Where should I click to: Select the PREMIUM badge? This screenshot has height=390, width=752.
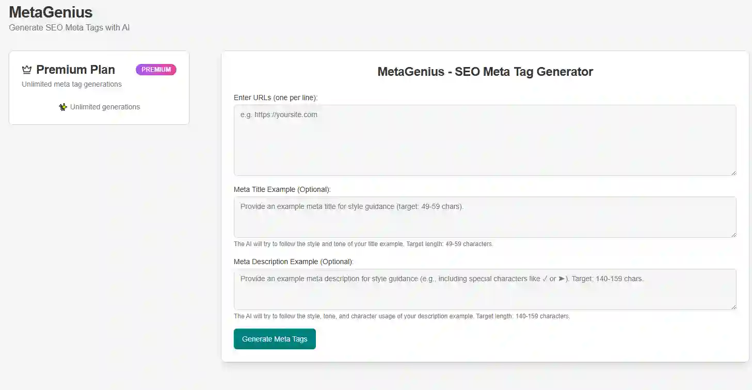coord(156,69)
